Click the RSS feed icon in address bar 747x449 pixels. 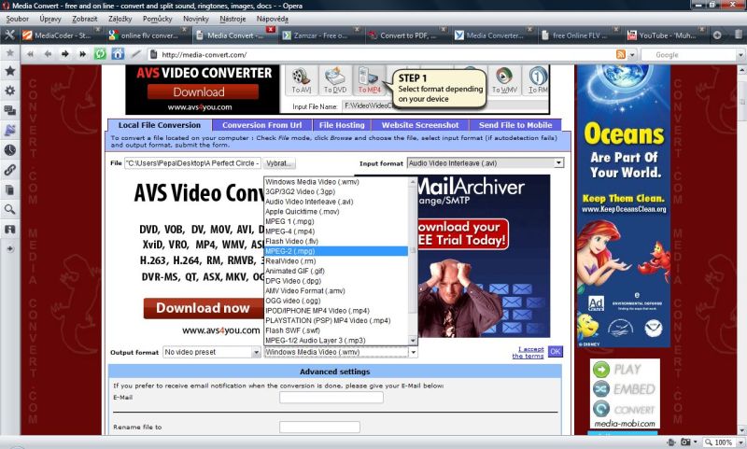coord(620,54)
